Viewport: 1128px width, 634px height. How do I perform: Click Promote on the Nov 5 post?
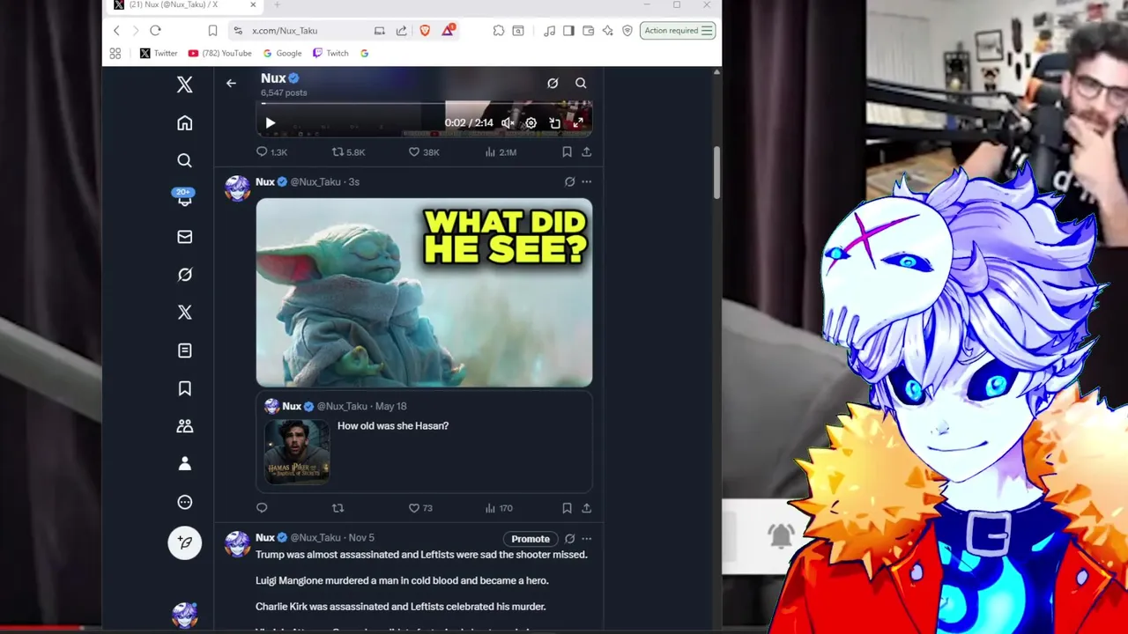pos(531,539)
